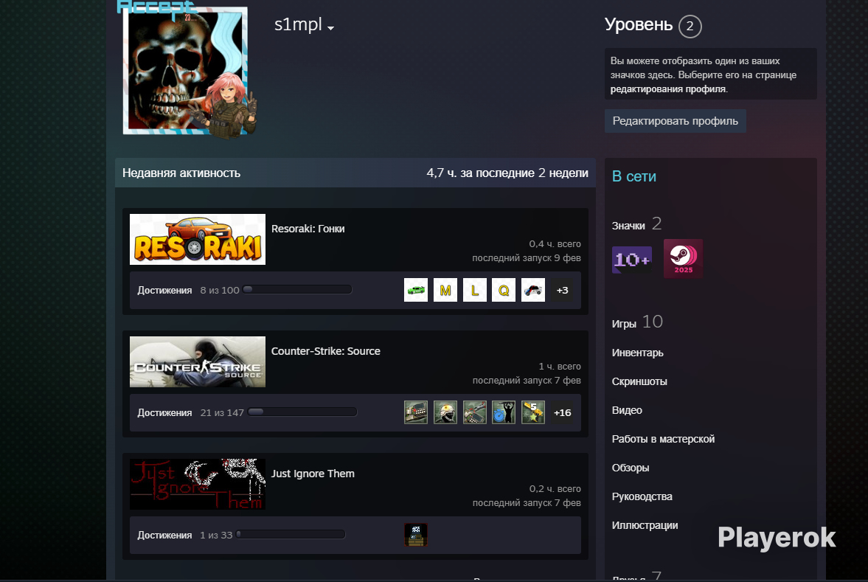Open the Обзоры reviews link

[x=631, y=468]
